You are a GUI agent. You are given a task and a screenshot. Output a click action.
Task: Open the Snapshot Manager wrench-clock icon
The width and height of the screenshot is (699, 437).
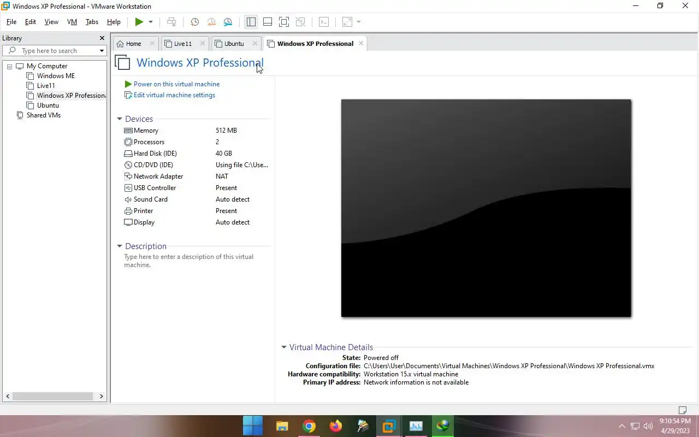228,22
